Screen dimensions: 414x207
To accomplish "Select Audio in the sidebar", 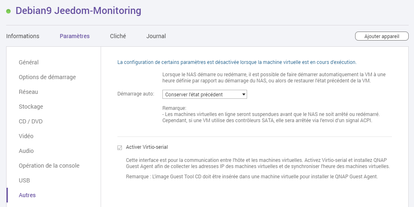I will click(x=26, y=151).
